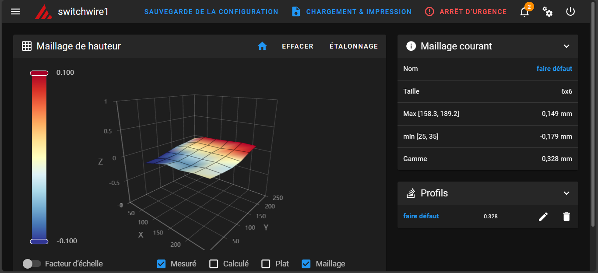Toggle the Facteur d'échelle switch
The image size is (598, 273).
click(32, 264)
